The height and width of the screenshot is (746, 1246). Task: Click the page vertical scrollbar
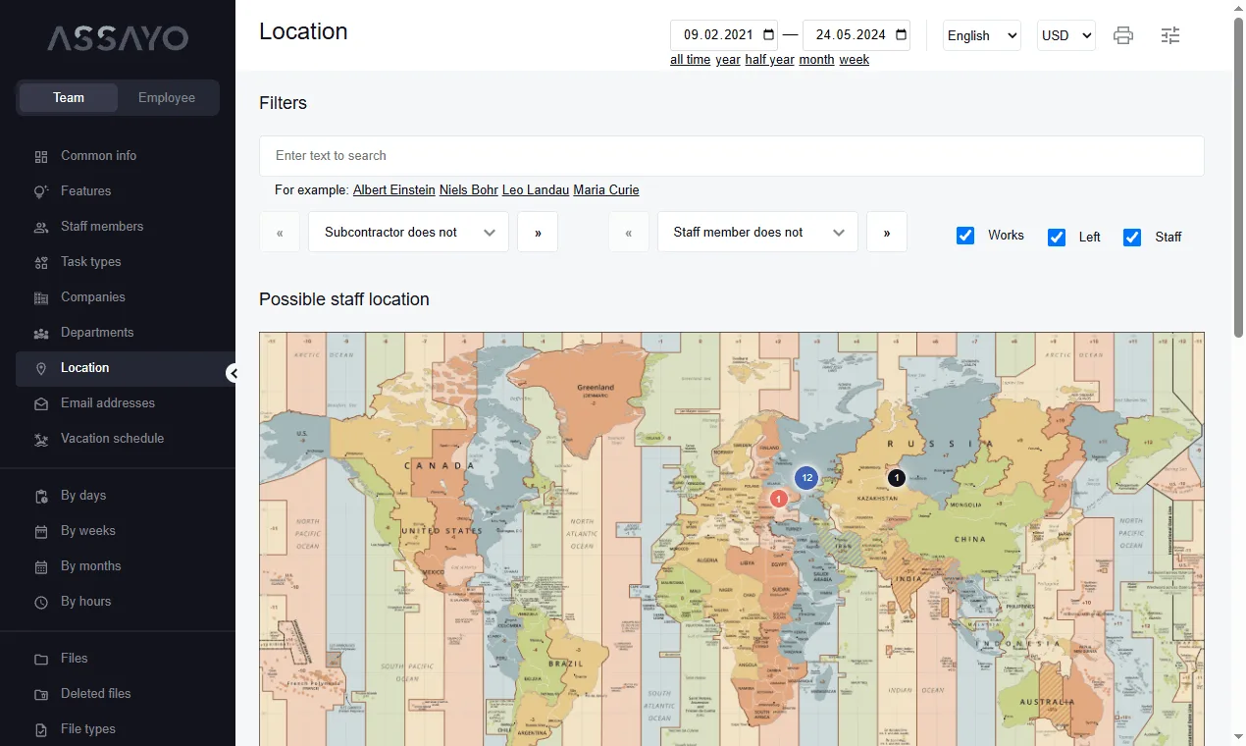[x=1239, y=177]
